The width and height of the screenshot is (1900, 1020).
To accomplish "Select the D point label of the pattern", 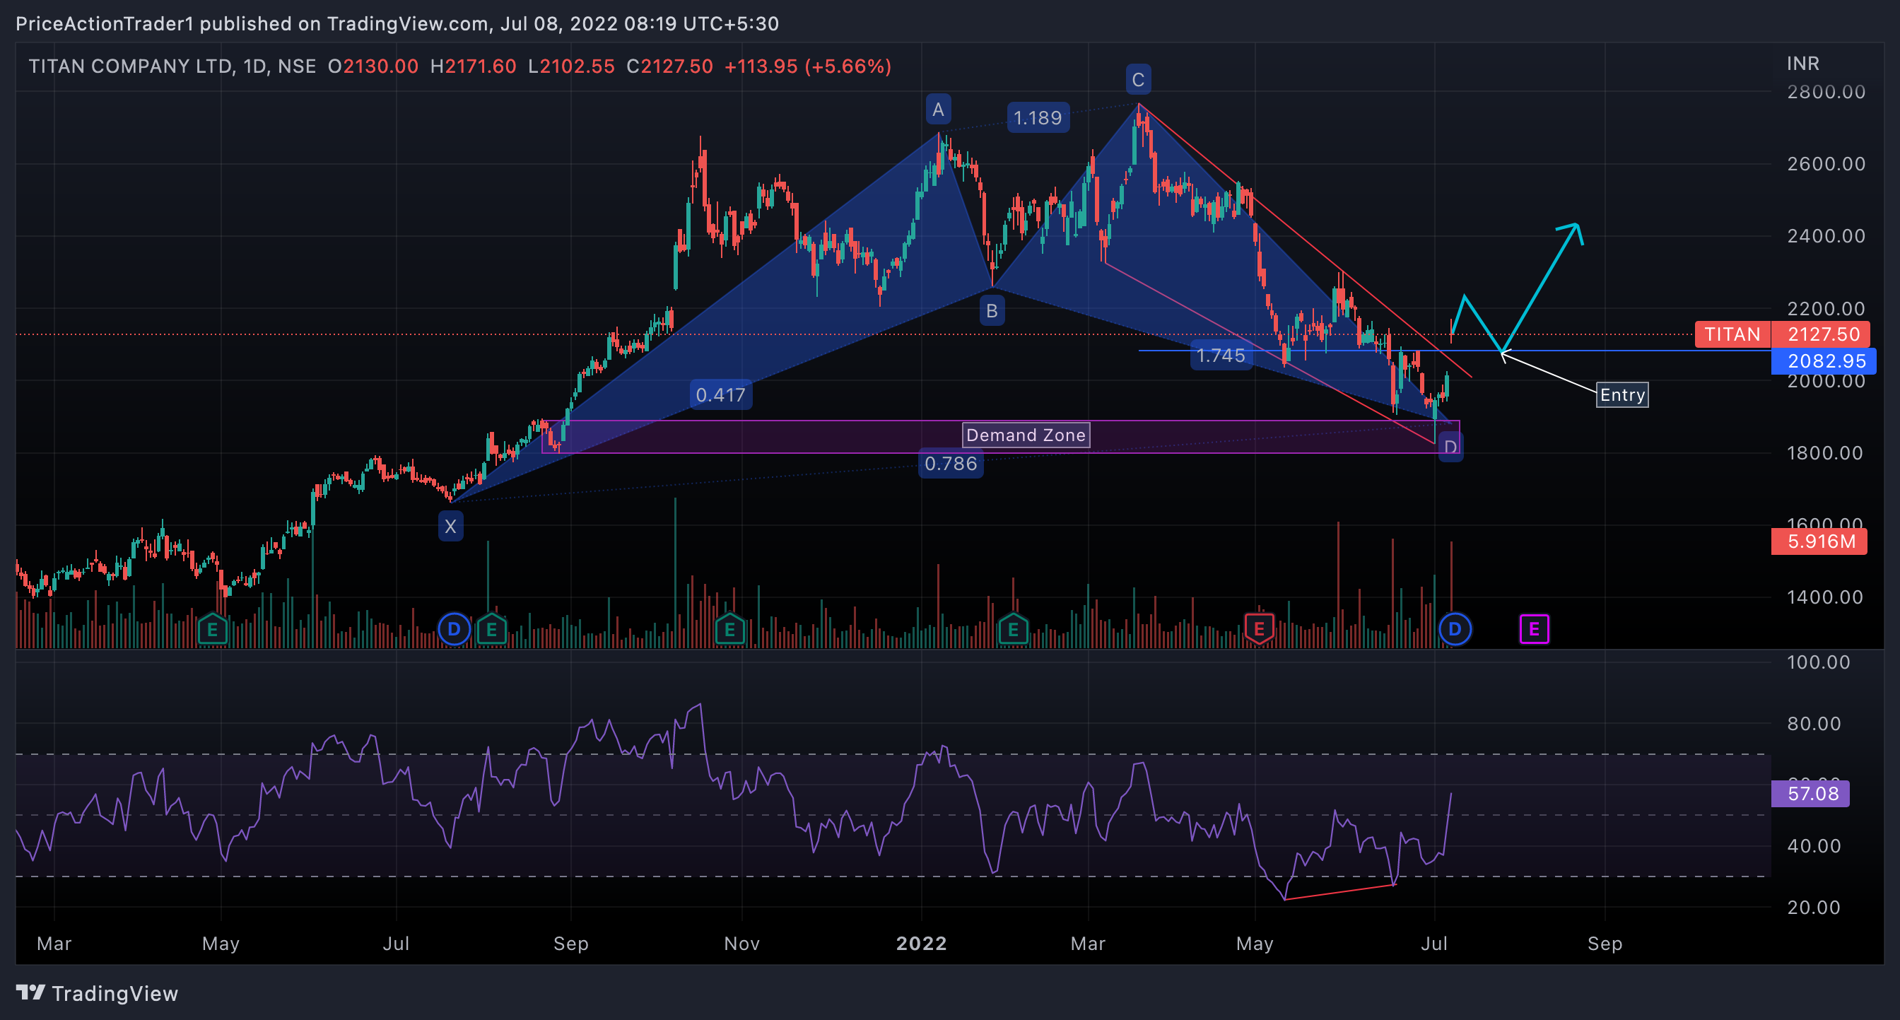I will pos(1450,447).
